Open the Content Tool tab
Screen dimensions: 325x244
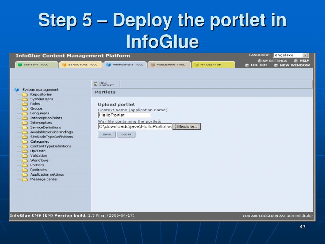coord(36,65)
